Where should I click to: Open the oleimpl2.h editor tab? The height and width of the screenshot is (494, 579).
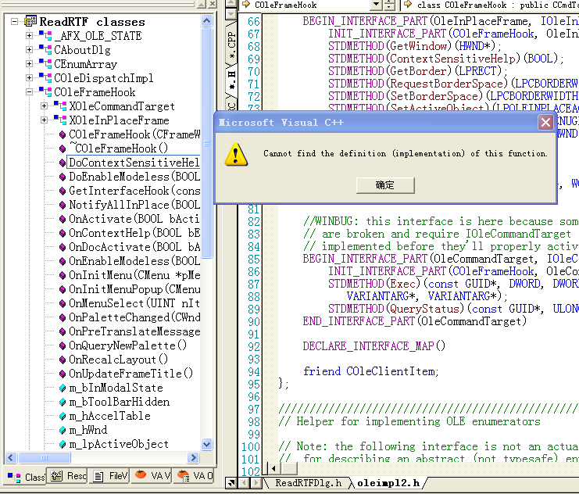click(388, 483)
